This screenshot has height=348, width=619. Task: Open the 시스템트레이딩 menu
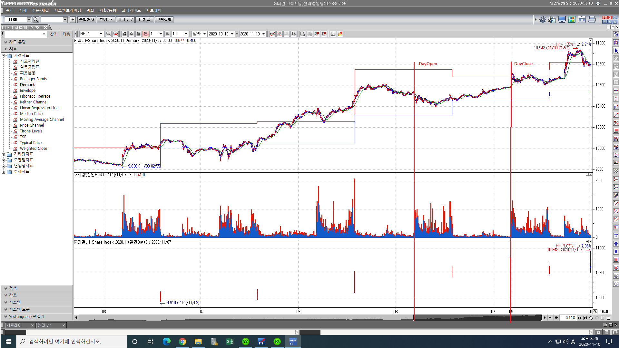coord(67,11)
